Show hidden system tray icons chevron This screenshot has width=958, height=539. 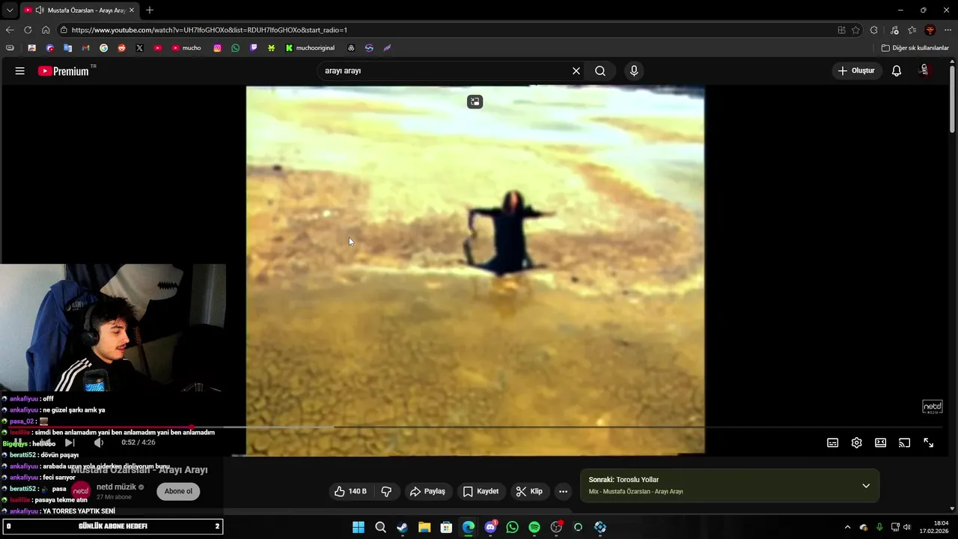pos(847,527)
